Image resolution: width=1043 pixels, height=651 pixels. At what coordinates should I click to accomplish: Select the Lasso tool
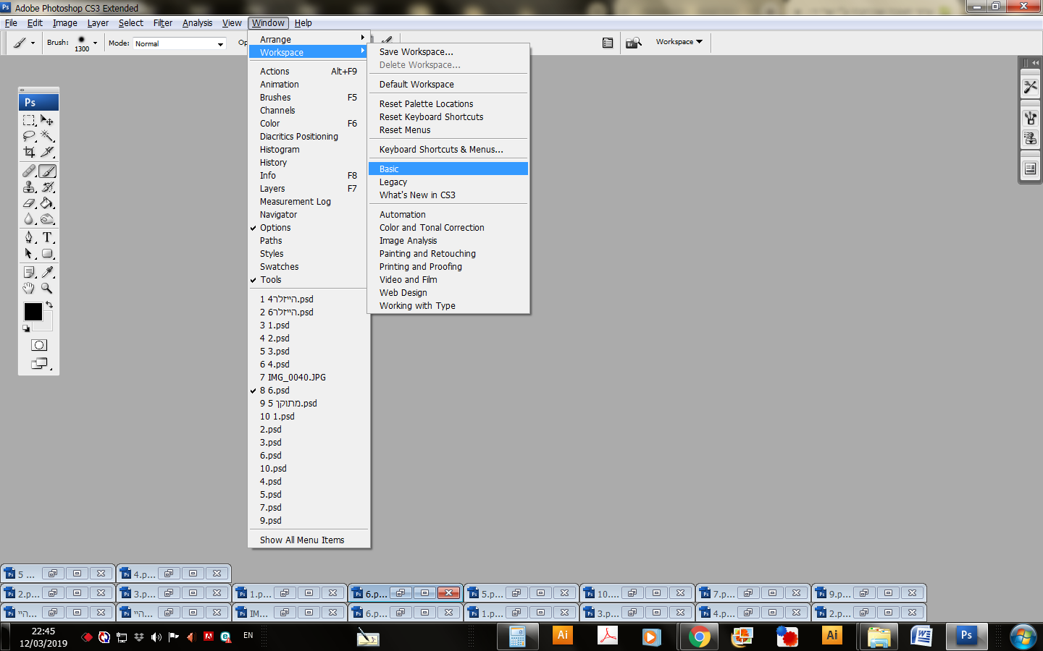tap(29, 136)
